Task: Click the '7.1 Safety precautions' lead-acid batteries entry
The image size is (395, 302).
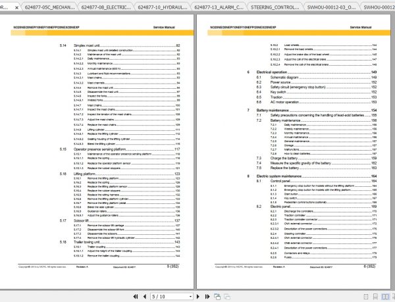Action: point(317,115)
